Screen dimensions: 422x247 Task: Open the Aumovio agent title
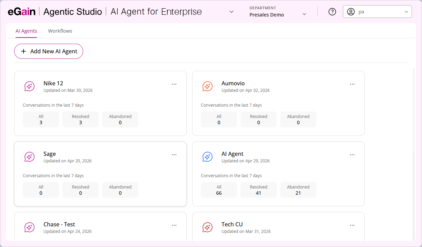click(x=233, y=83)
